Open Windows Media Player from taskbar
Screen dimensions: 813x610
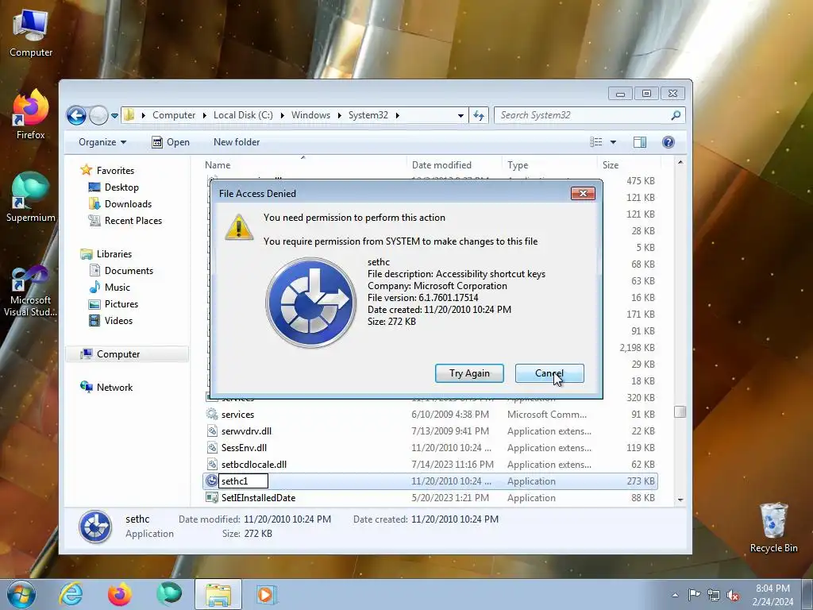tap(267, 594)
